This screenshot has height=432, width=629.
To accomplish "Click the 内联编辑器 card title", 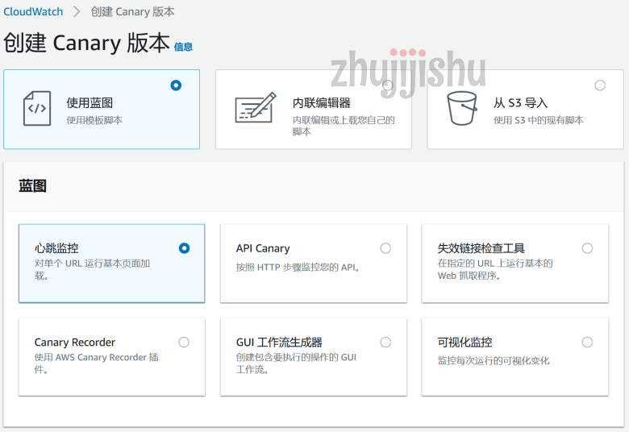I will tap(321, 102).
